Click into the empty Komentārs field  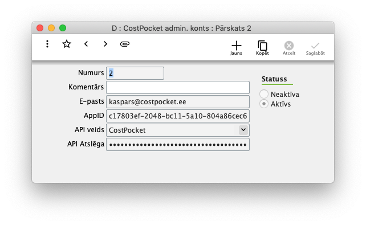(178, 87)
